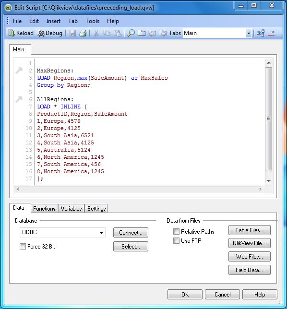Click the Field Data... button
This screenshot has height=309, width=287.
[x=250, y=270]
